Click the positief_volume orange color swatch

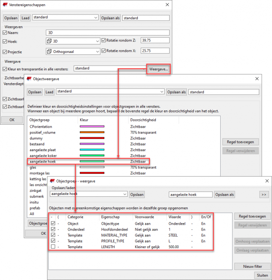point(92,132)
